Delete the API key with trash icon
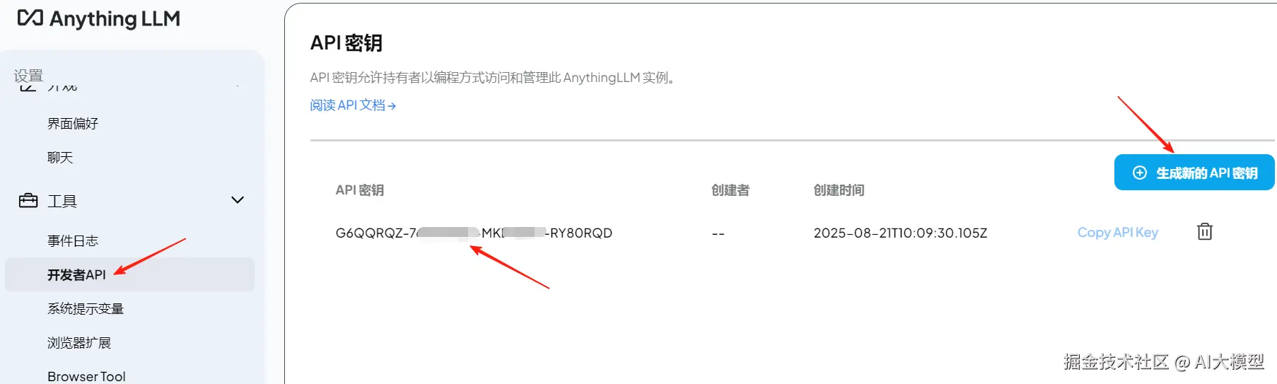This screenshot has height=384, width=1277. 1204,231
